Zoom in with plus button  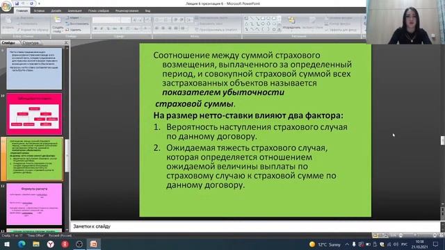[435, 235]
